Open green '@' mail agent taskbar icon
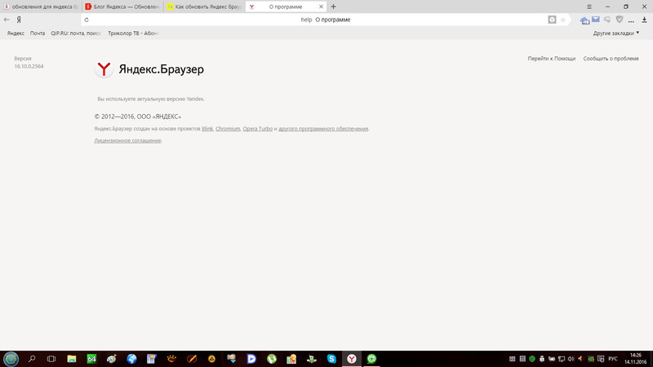The height and width of the screenshot is (367, 653). coord(371,359)
